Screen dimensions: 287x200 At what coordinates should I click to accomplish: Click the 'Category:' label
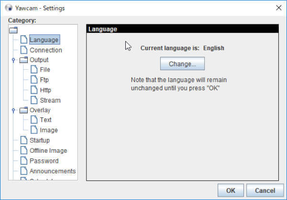click(22, 20)
